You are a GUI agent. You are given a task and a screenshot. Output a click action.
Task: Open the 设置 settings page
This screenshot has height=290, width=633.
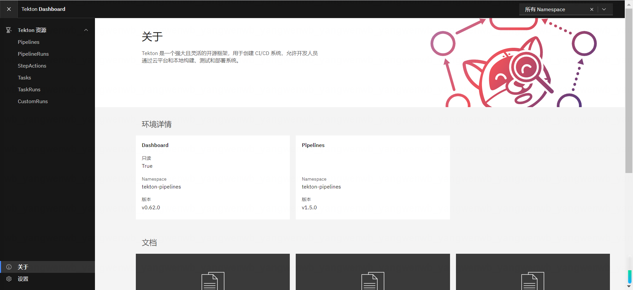pyautogui.click(x=23, y=279)
